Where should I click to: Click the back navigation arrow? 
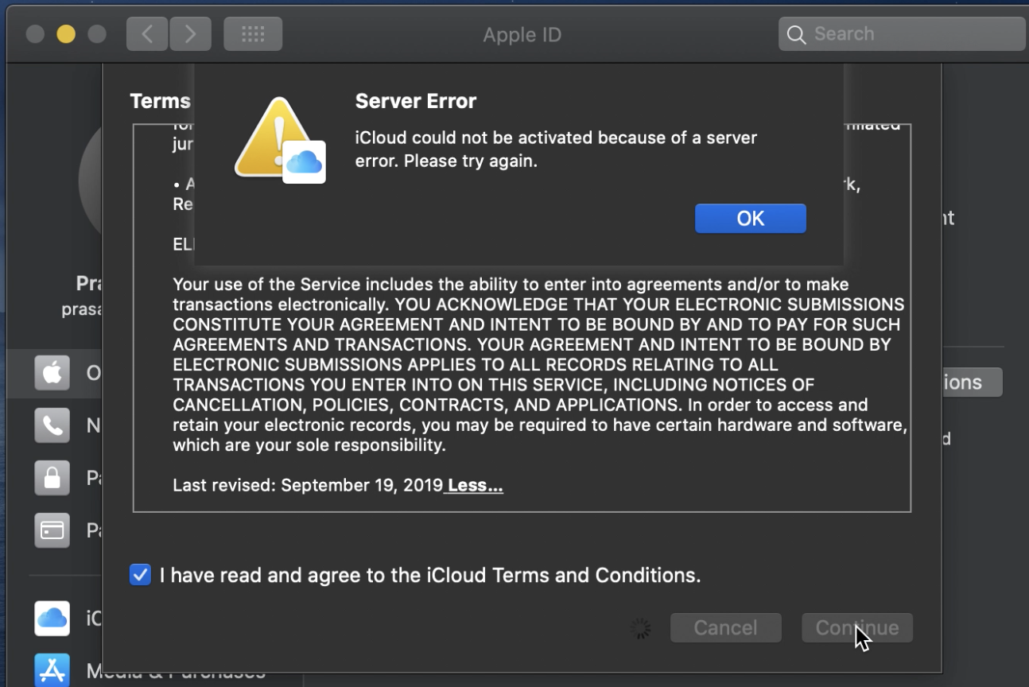click(x=147, y=34)
